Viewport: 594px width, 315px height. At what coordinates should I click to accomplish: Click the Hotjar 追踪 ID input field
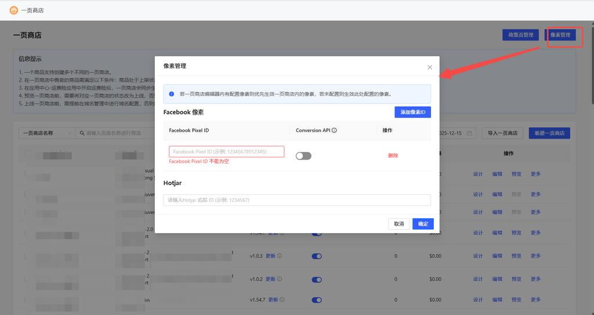coord(296,200)
